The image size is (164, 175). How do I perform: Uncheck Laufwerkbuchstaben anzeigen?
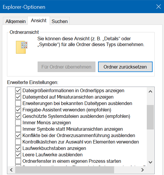coord(18,148)
